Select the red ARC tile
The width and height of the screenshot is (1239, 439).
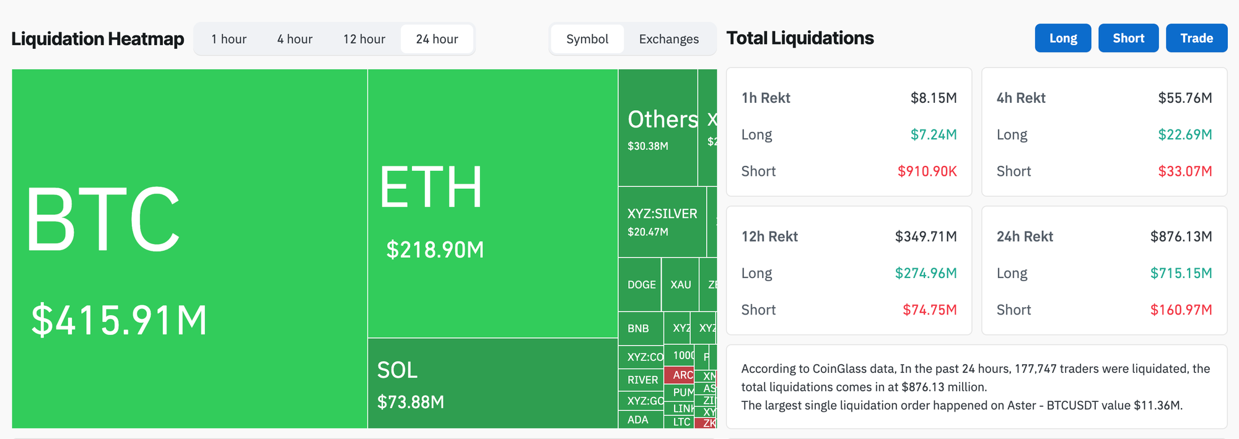coord(679,375)
